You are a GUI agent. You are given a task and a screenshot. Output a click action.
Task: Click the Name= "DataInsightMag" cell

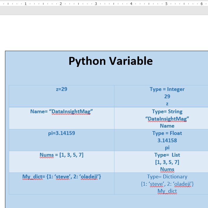click(62, 118)
